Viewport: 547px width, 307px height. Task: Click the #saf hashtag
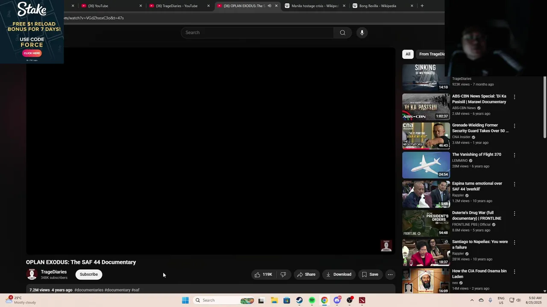point(135,290)
